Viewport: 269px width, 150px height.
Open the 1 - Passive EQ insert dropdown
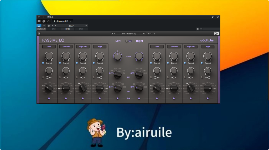click(x=63, y=21)
